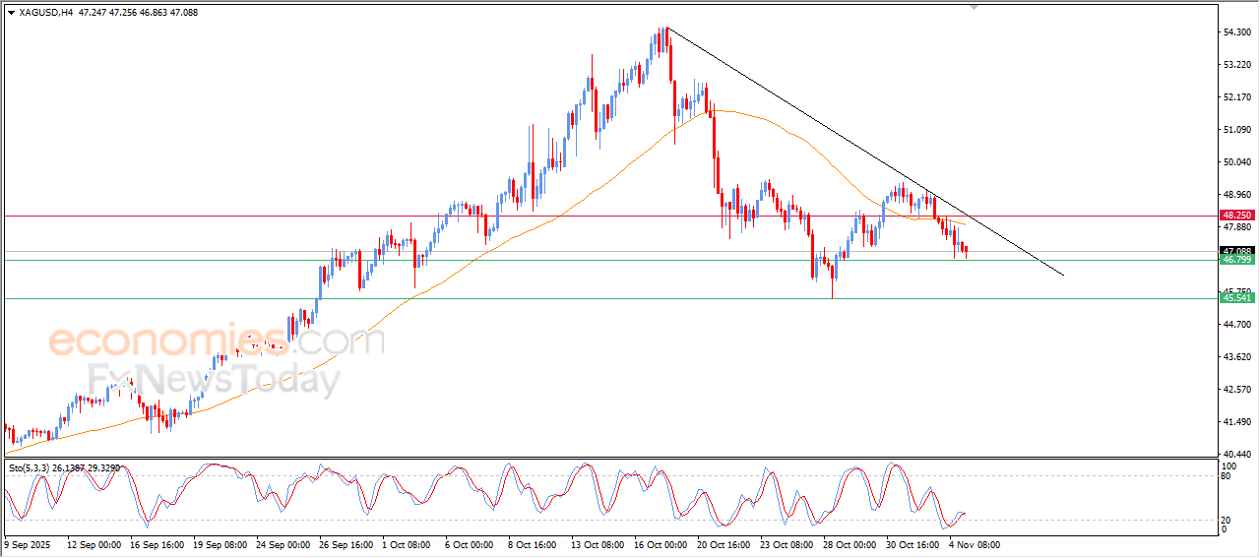This screenshot has width=1260, height=558.
Task: Click the 54.300 price axis label
Action: point(1237,32)
